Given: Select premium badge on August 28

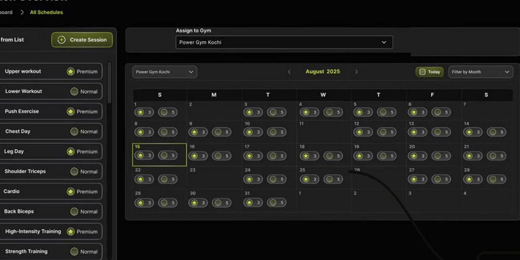Looking at the screenshot, I should click(x=473, y=179).
